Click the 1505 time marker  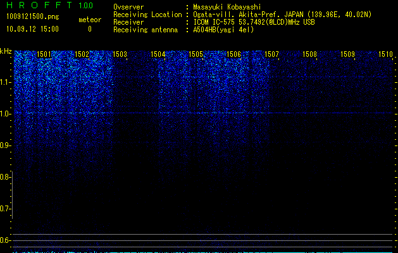click(x=196, y=54)
